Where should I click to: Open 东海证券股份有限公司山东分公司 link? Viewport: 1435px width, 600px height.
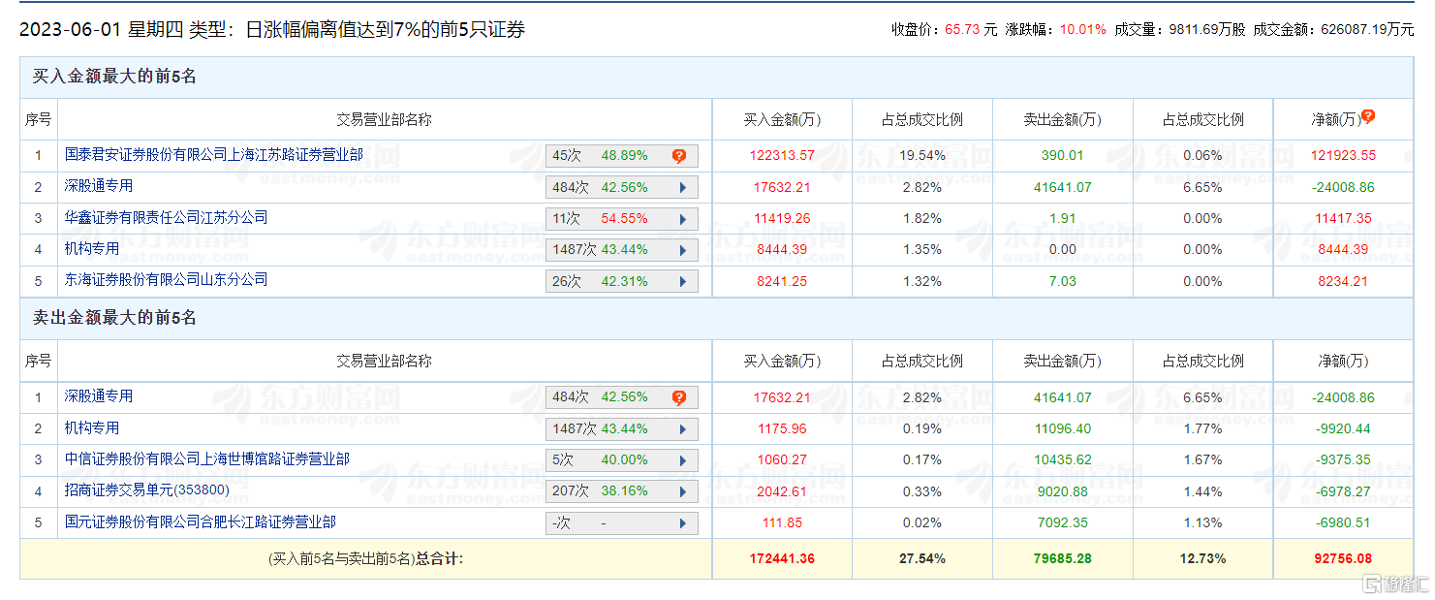click(x=167, y=280)
